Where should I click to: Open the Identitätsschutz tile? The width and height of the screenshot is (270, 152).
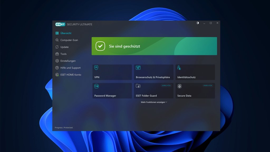point(195,72)
